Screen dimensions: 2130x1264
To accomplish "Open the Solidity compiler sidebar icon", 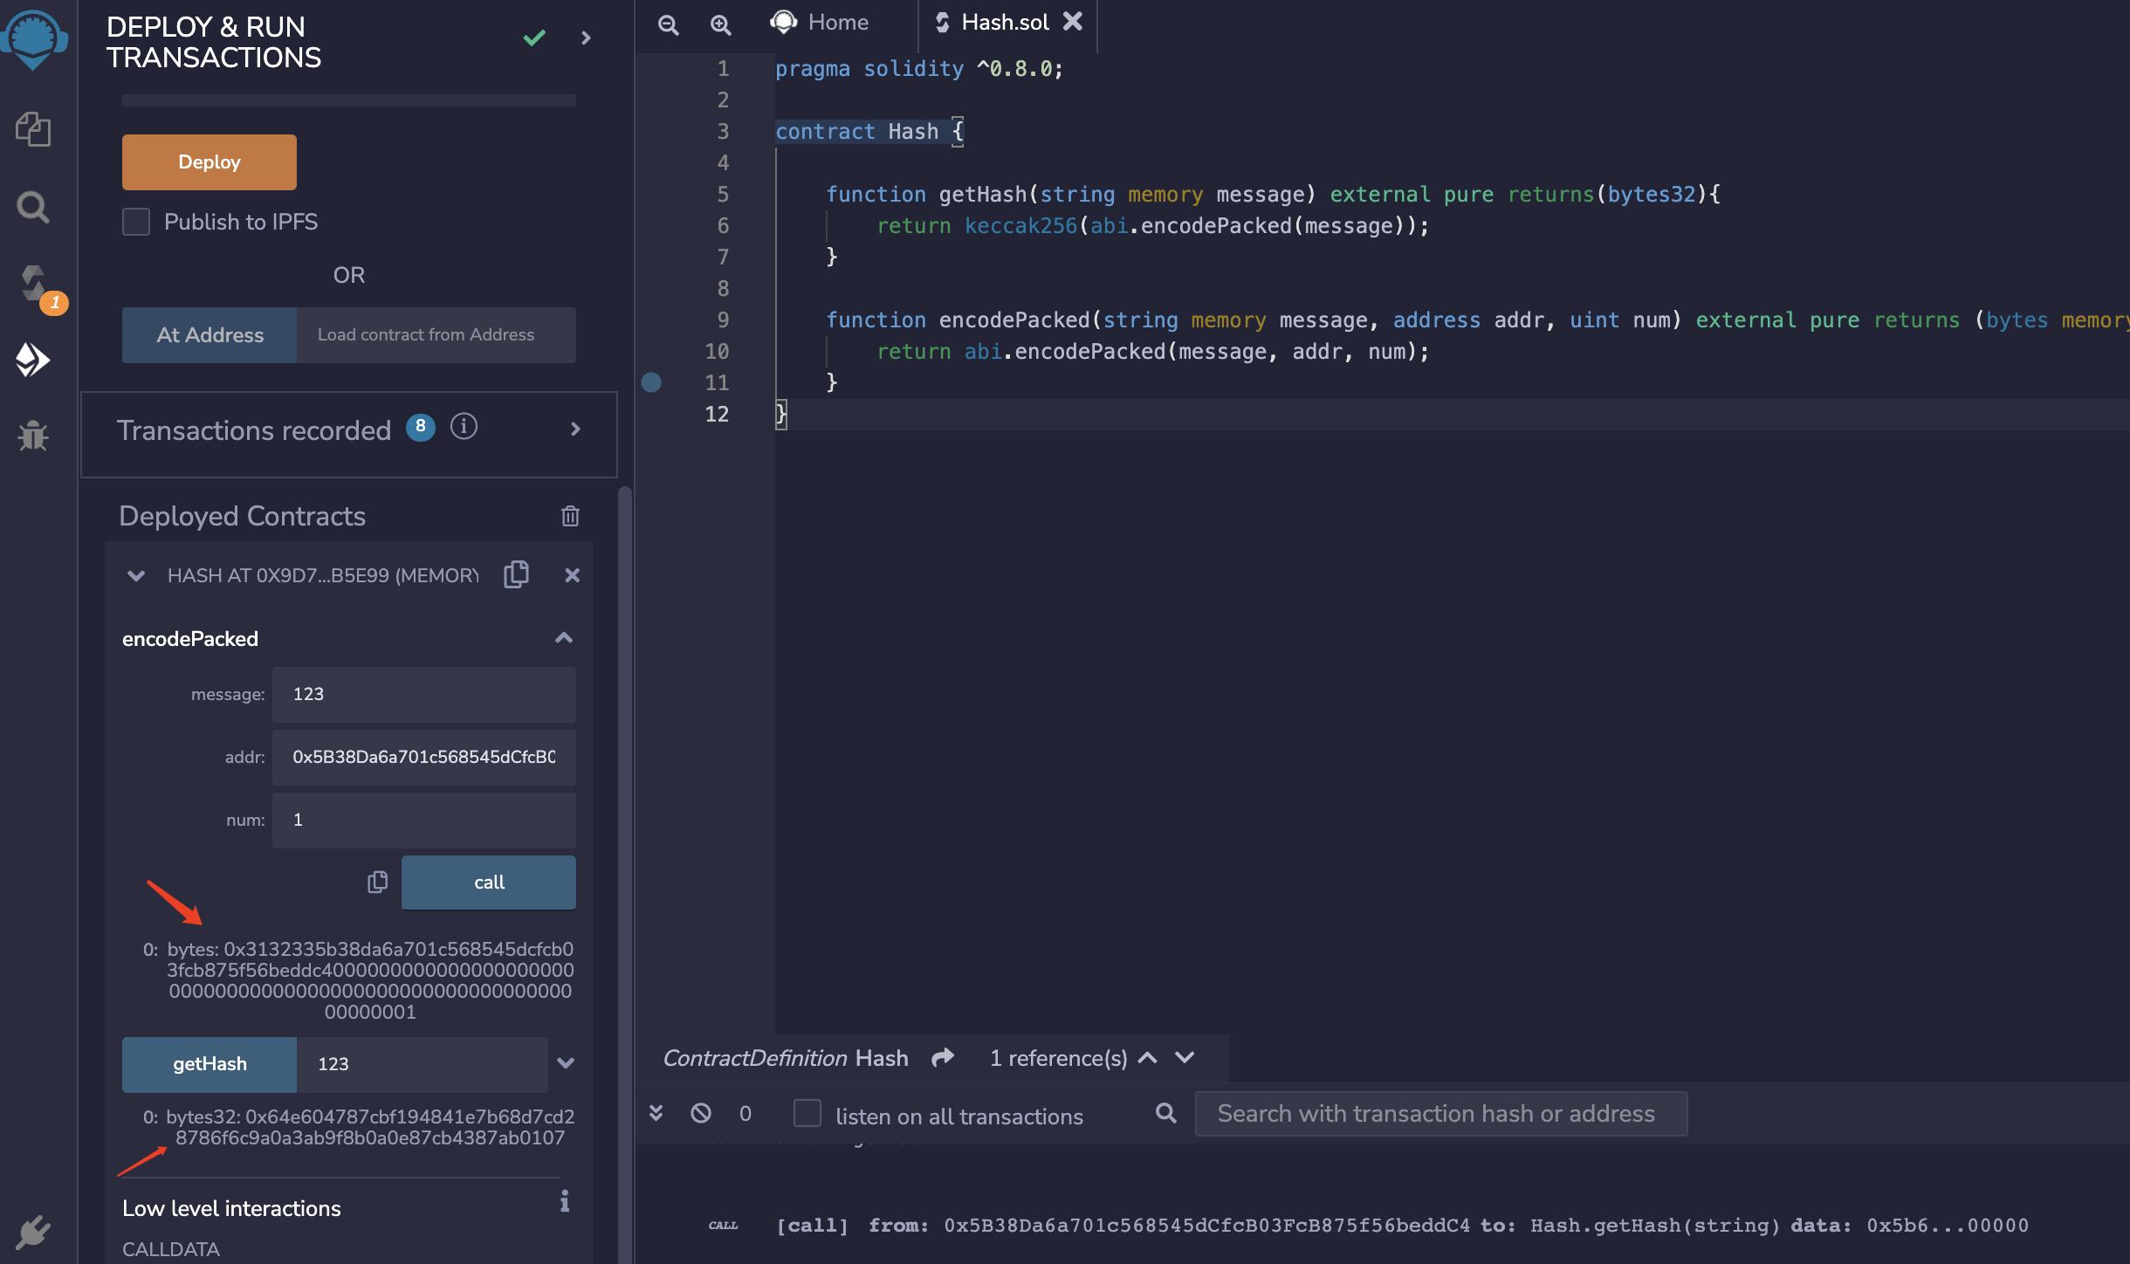I will coord(33,284).
